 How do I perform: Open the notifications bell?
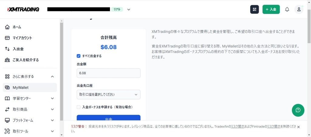[287, 9]
